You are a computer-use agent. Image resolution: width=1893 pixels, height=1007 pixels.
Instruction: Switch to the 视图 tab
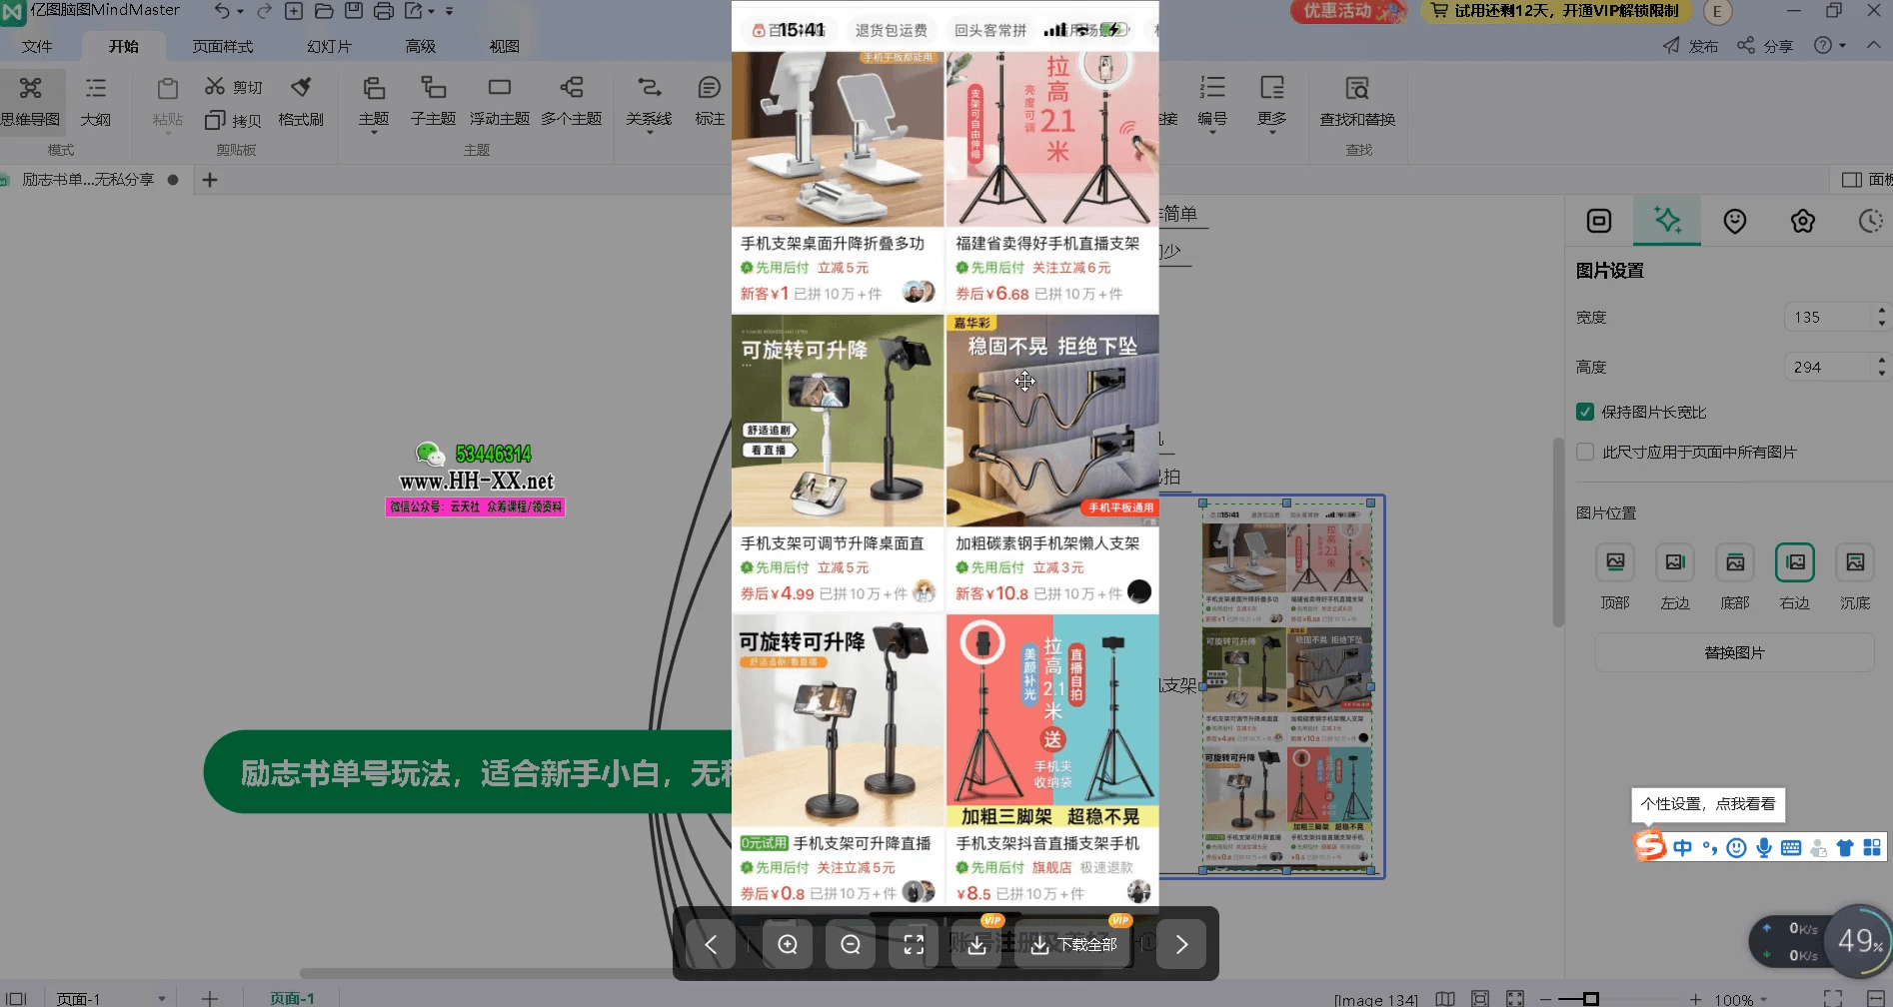coord(505,46)
